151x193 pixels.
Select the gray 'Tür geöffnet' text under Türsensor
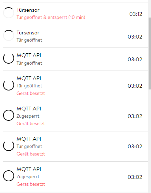(29, 40)
